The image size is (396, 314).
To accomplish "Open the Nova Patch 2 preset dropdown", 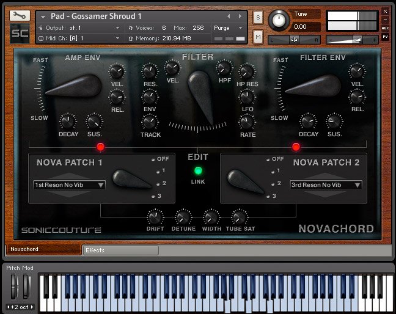I will 326,184.
